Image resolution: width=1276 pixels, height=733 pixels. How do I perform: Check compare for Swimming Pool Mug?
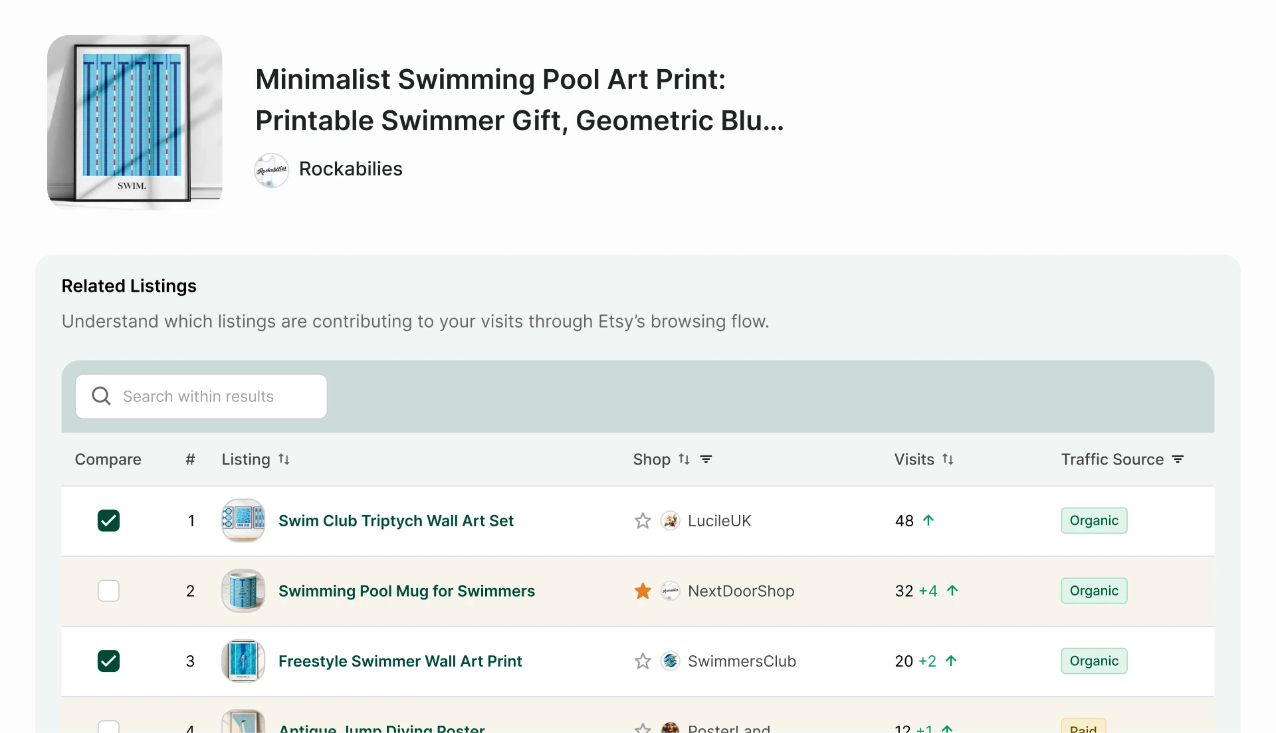[108, 591]
